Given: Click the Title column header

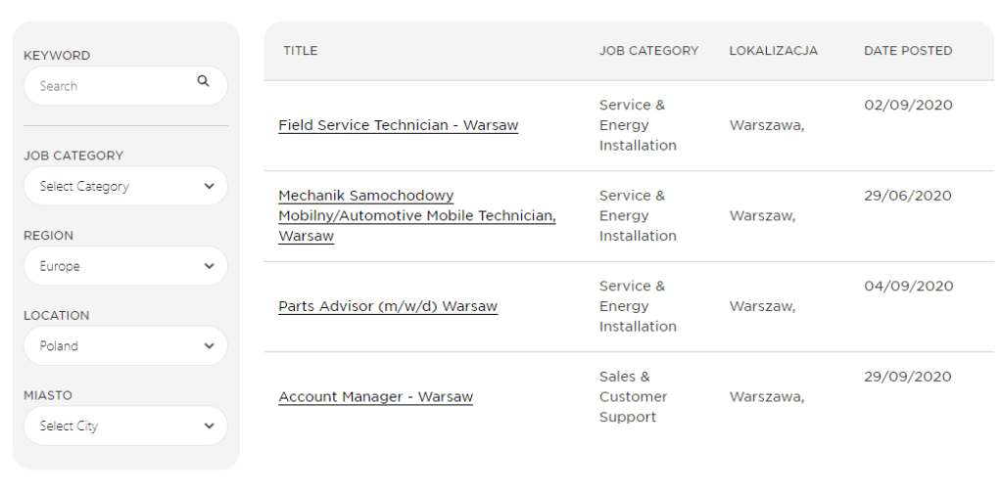Looking at the screenshot, I should (301, 51).
